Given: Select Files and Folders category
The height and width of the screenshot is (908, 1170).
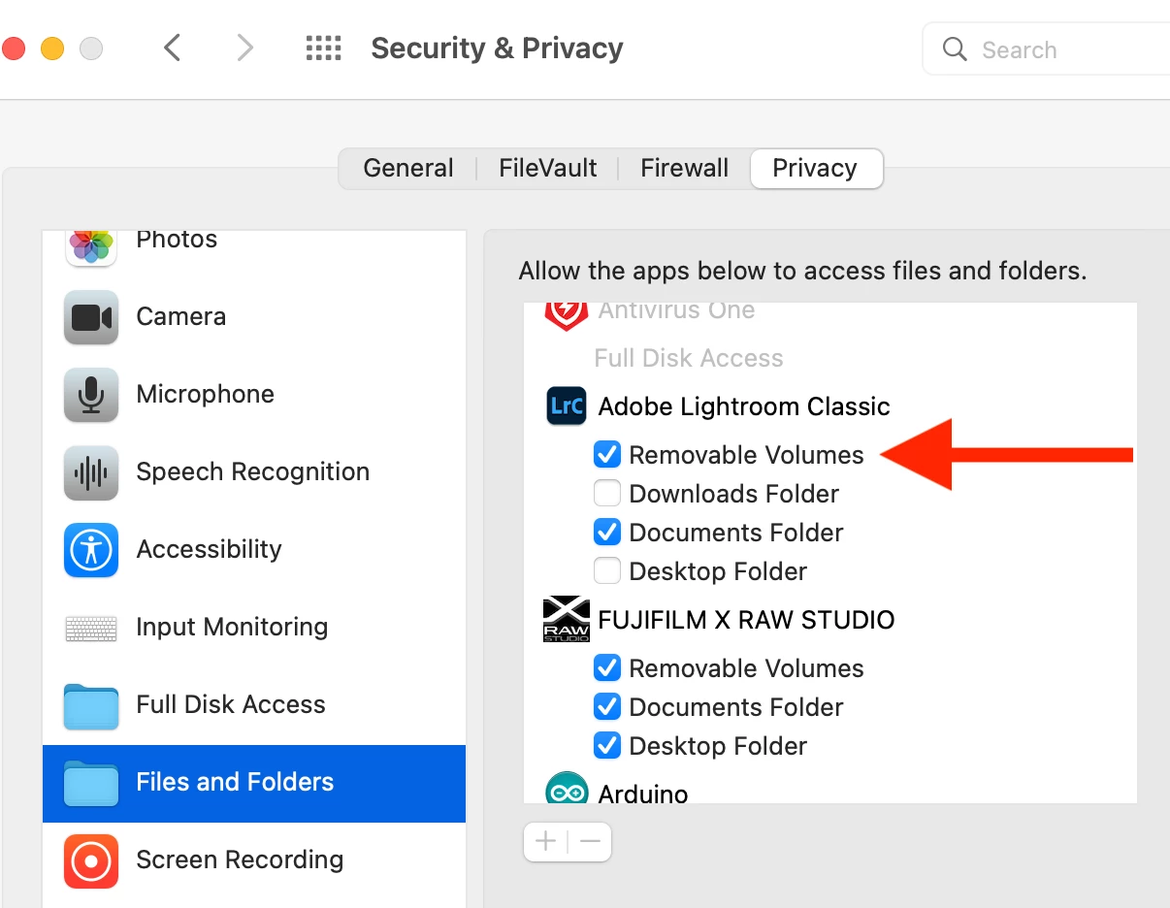Looking at the screenshot, I should (254, 784).
